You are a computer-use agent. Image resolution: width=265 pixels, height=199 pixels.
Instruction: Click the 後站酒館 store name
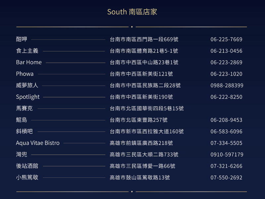tap(27, 166)
